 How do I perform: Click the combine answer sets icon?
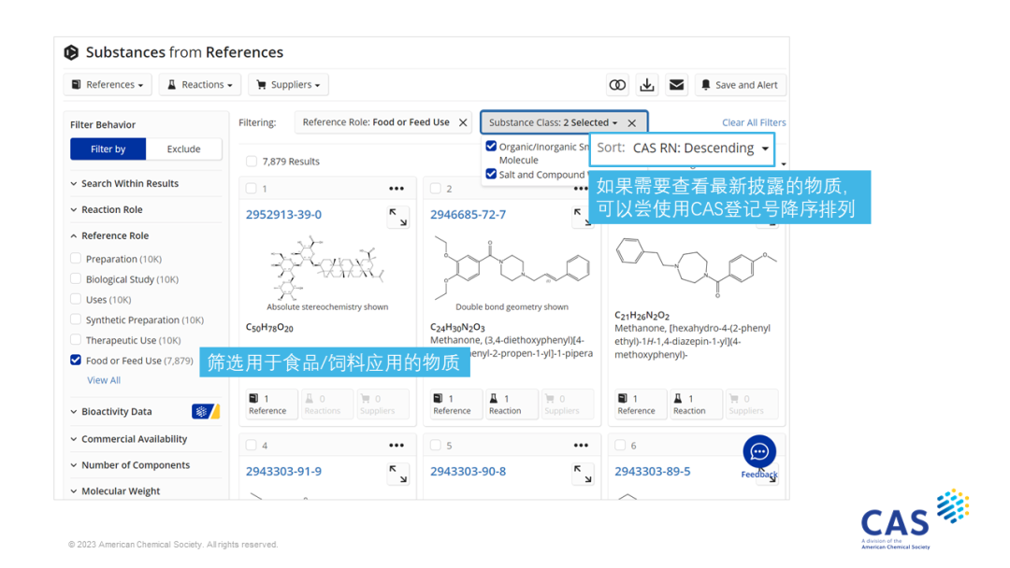tap(617, 85)
